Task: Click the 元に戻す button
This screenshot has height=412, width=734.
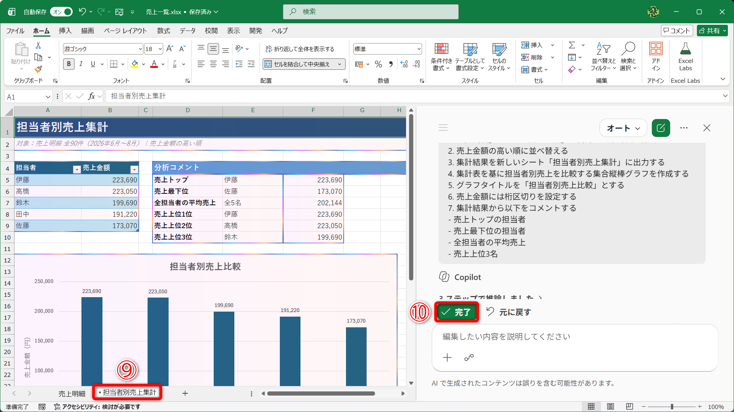Action: (x=509, y=312)
